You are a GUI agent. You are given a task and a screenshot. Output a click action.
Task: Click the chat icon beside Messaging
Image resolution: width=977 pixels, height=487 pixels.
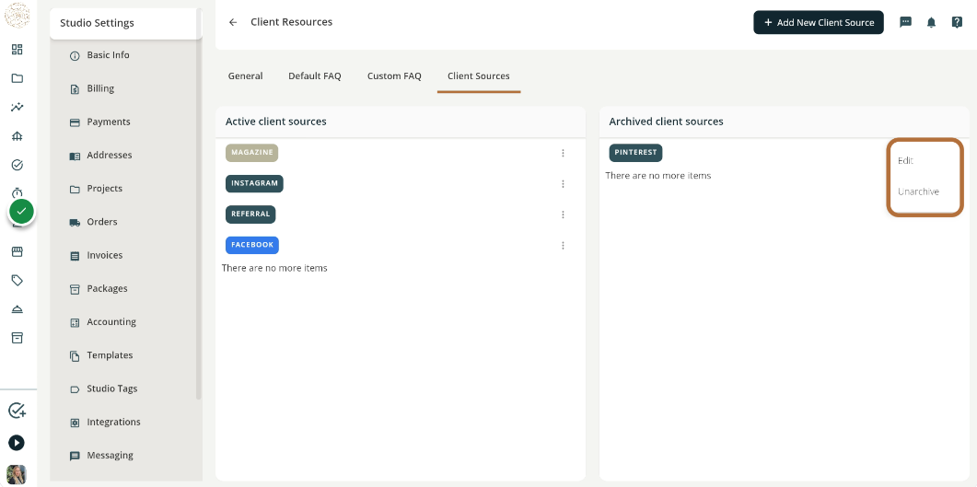(x=75, y=457)
